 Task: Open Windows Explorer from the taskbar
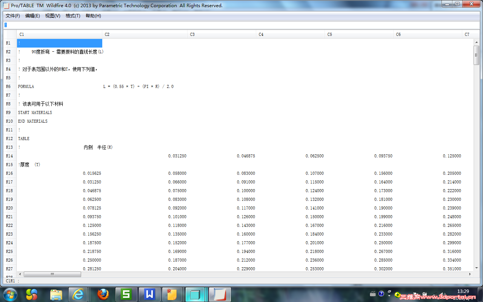click(56, 294)
